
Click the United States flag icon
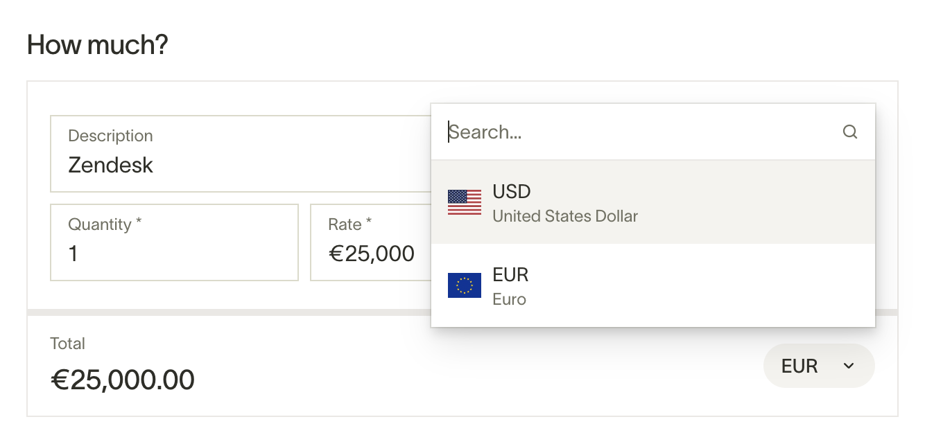(464, 202)
